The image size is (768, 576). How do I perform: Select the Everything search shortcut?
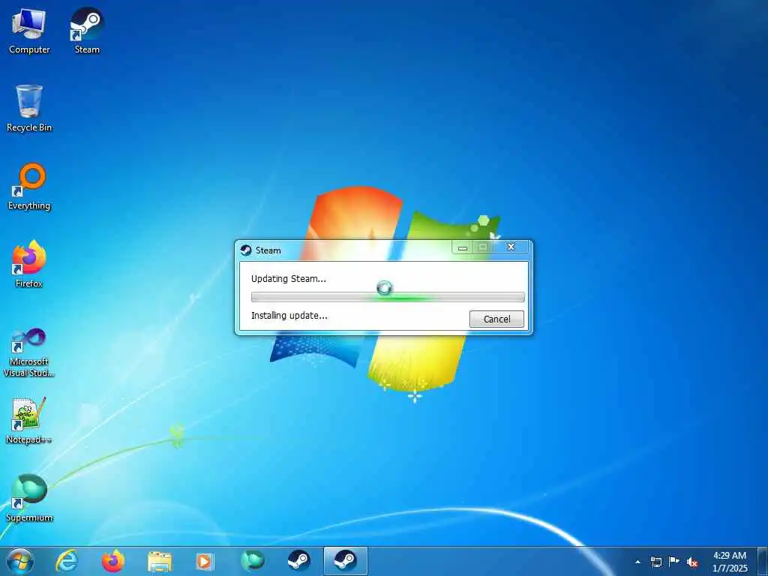pos(29,187)
